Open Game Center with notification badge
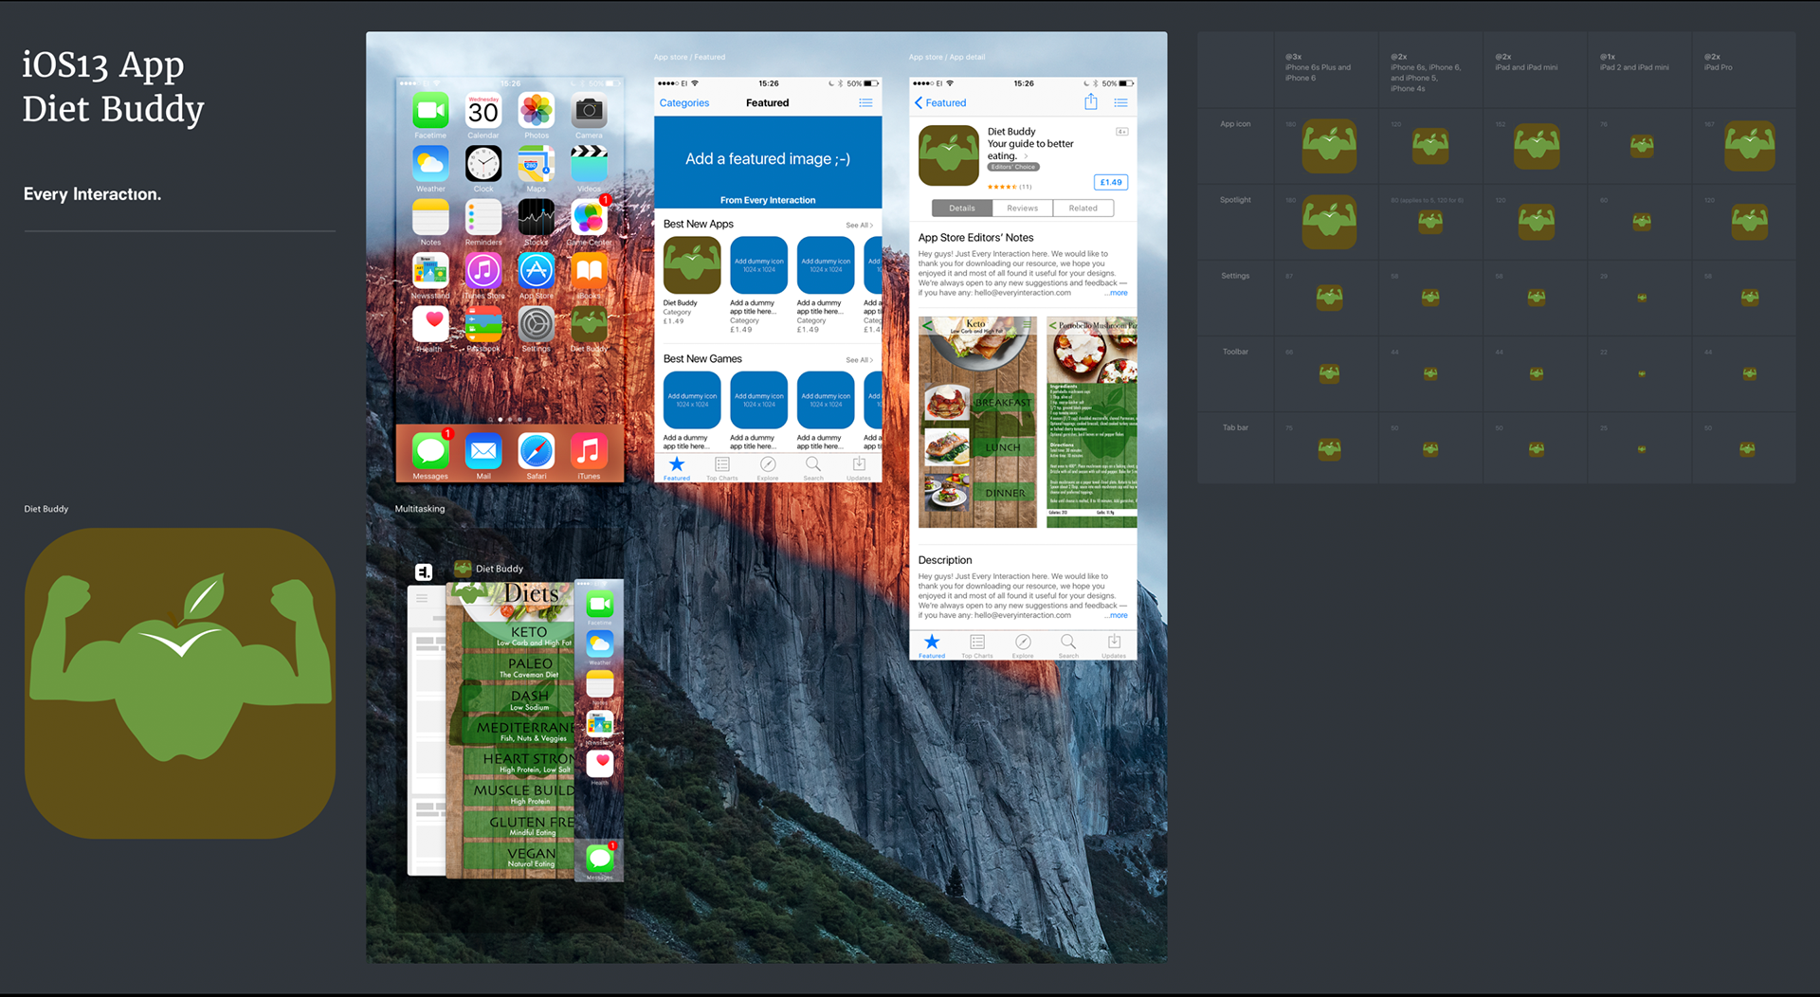This screenshot has height=997, width=1820. click(589, 218)
